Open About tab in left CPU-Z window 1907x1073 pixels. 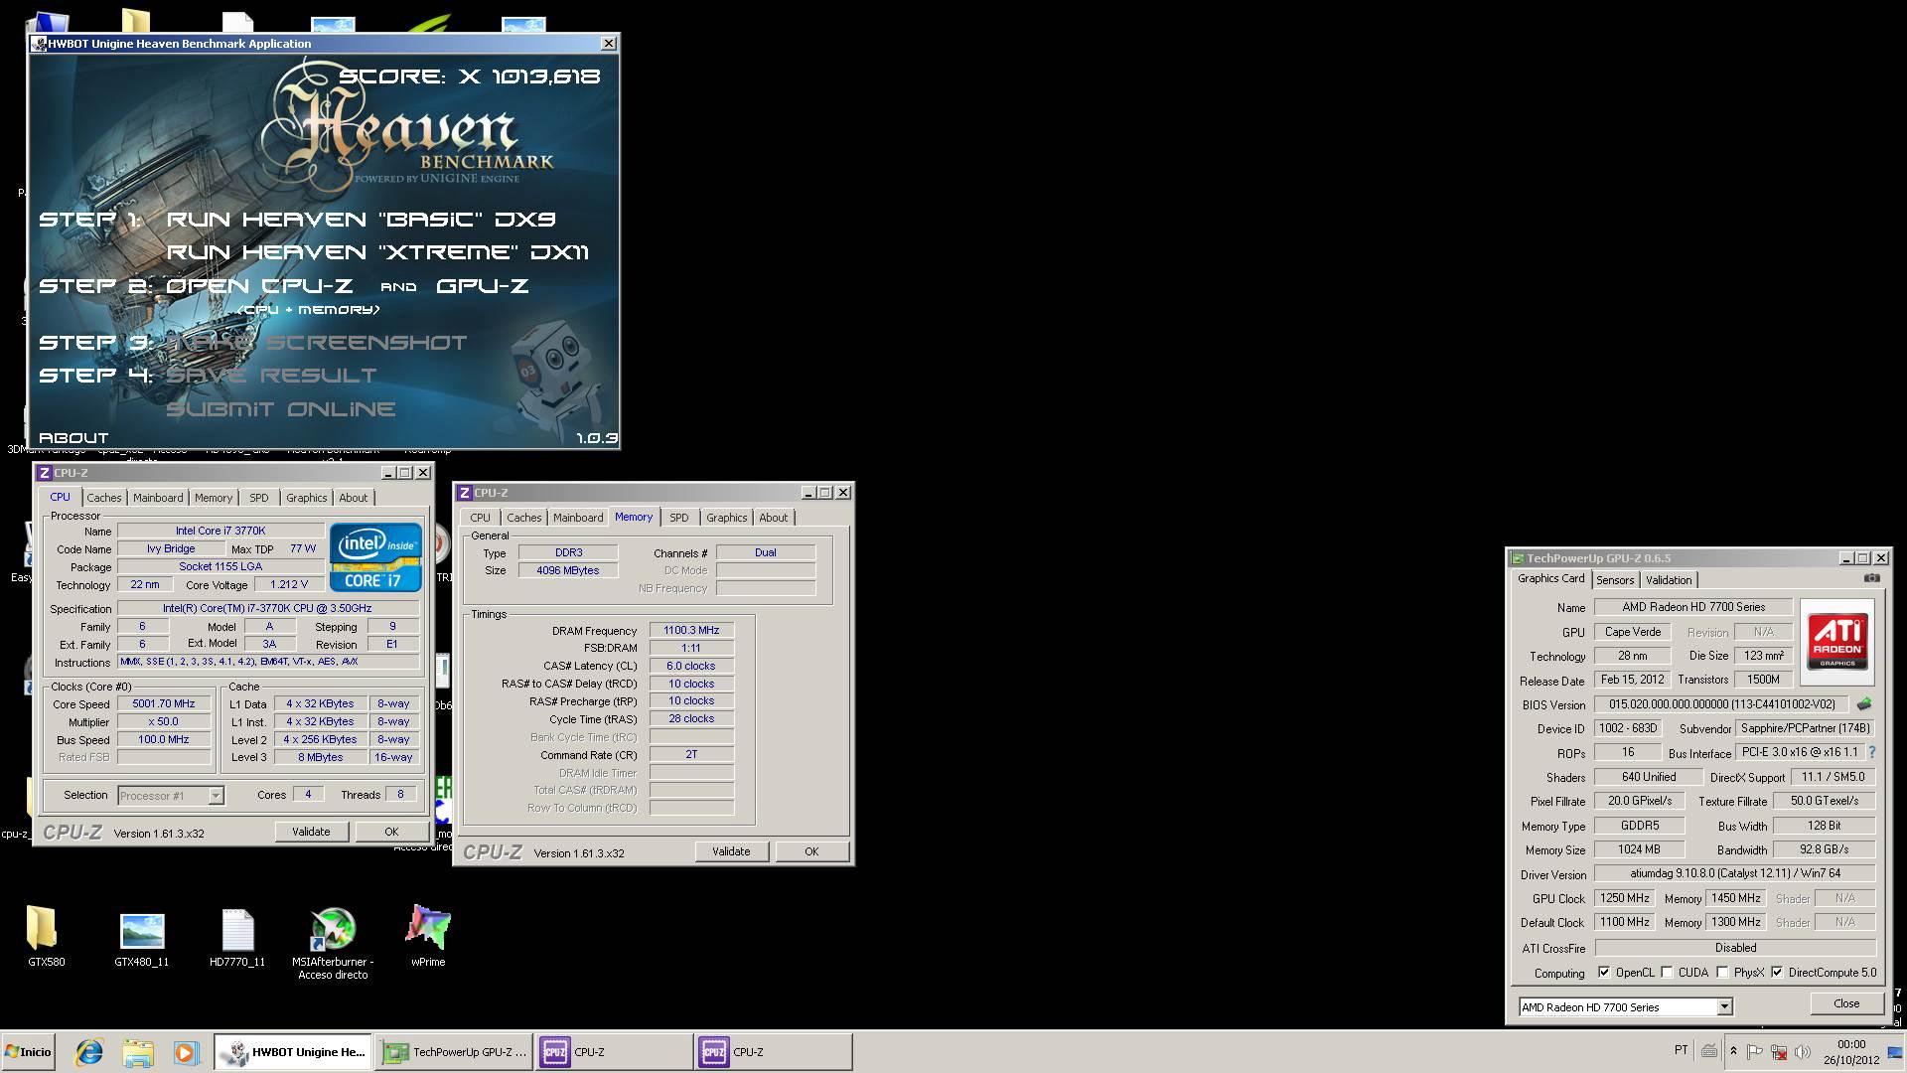pos(353,498)
